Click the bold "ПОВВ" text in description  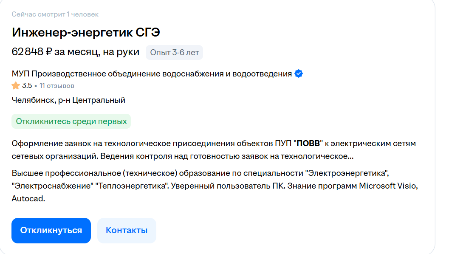[x=308, y=144]
